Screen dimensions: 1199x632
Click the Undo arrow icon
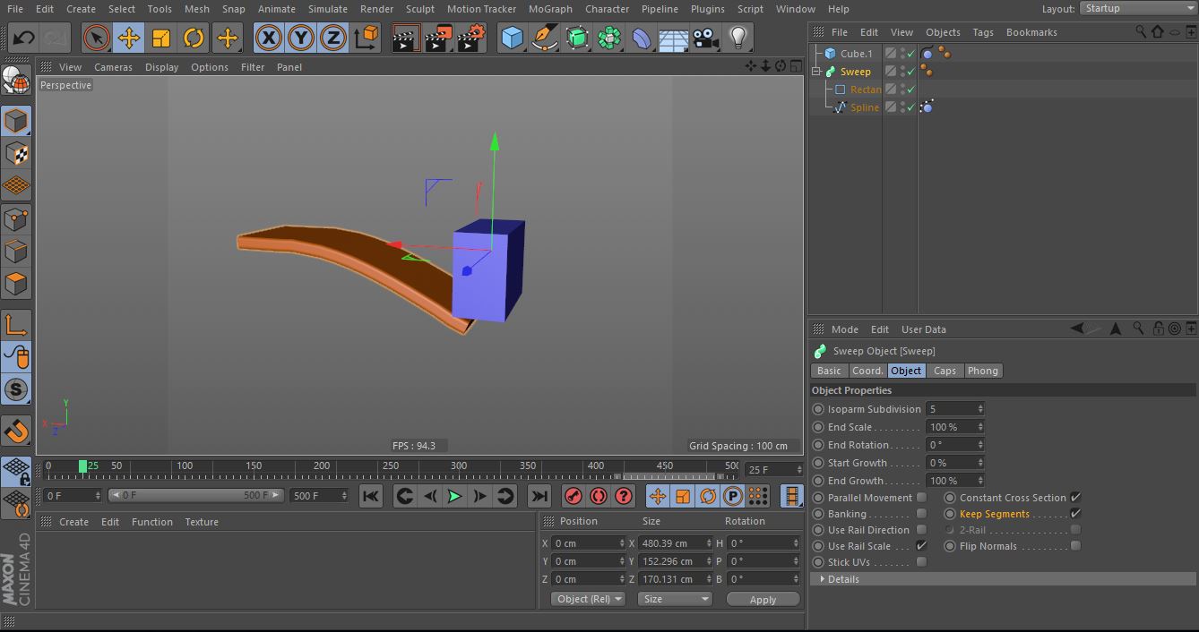click(23, 38)
